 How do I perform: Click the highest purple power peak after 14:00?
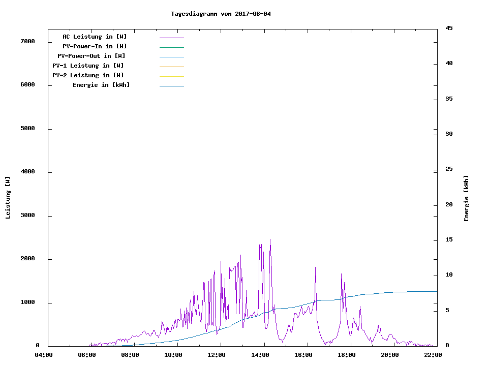(x=270, y=240)
